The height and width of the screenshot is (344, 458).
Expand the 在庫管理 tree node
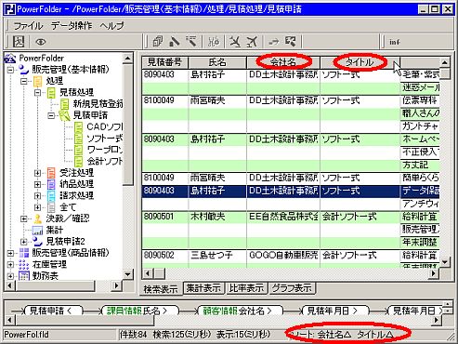pyautogui.click(x=10, y=265)
